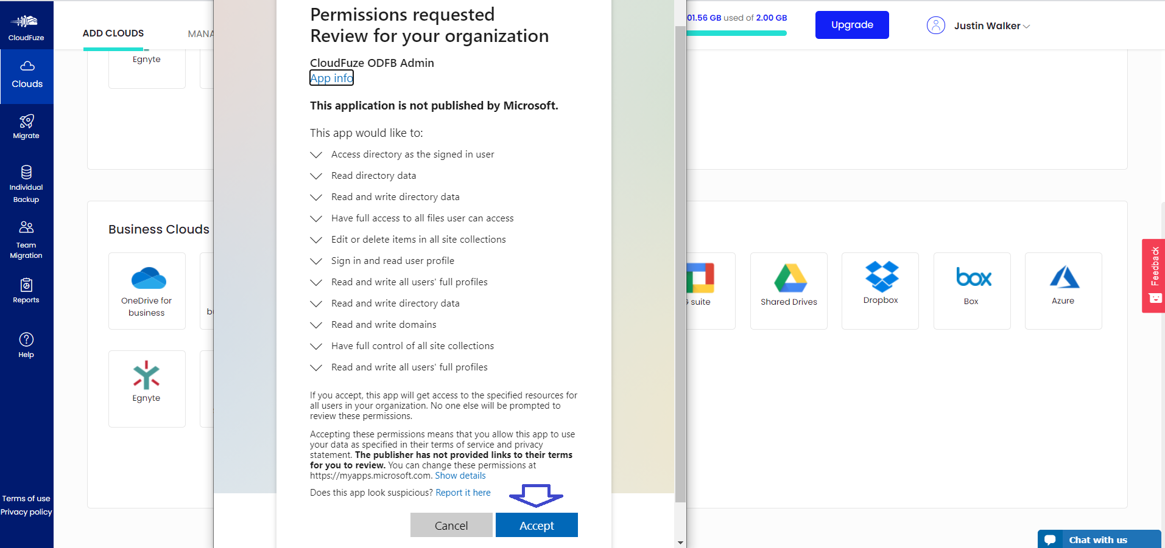Viewport: 1165px width, 548px height.
Task: Expand "Access directory as the signed in user"
Action: 316,155
